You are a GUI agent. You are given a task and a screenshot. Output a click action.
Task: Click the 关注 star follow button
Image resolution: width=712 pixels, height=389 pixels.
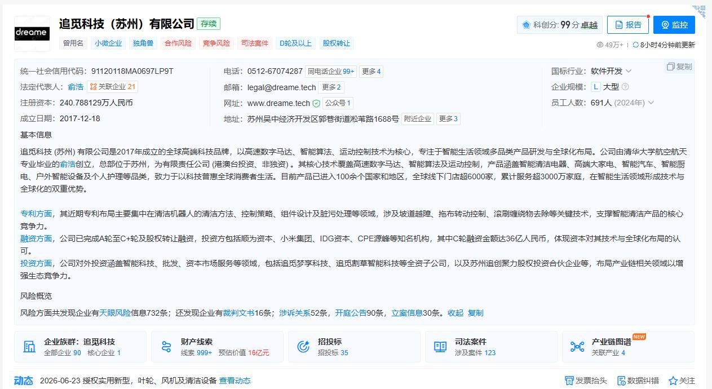coord(682,381)
